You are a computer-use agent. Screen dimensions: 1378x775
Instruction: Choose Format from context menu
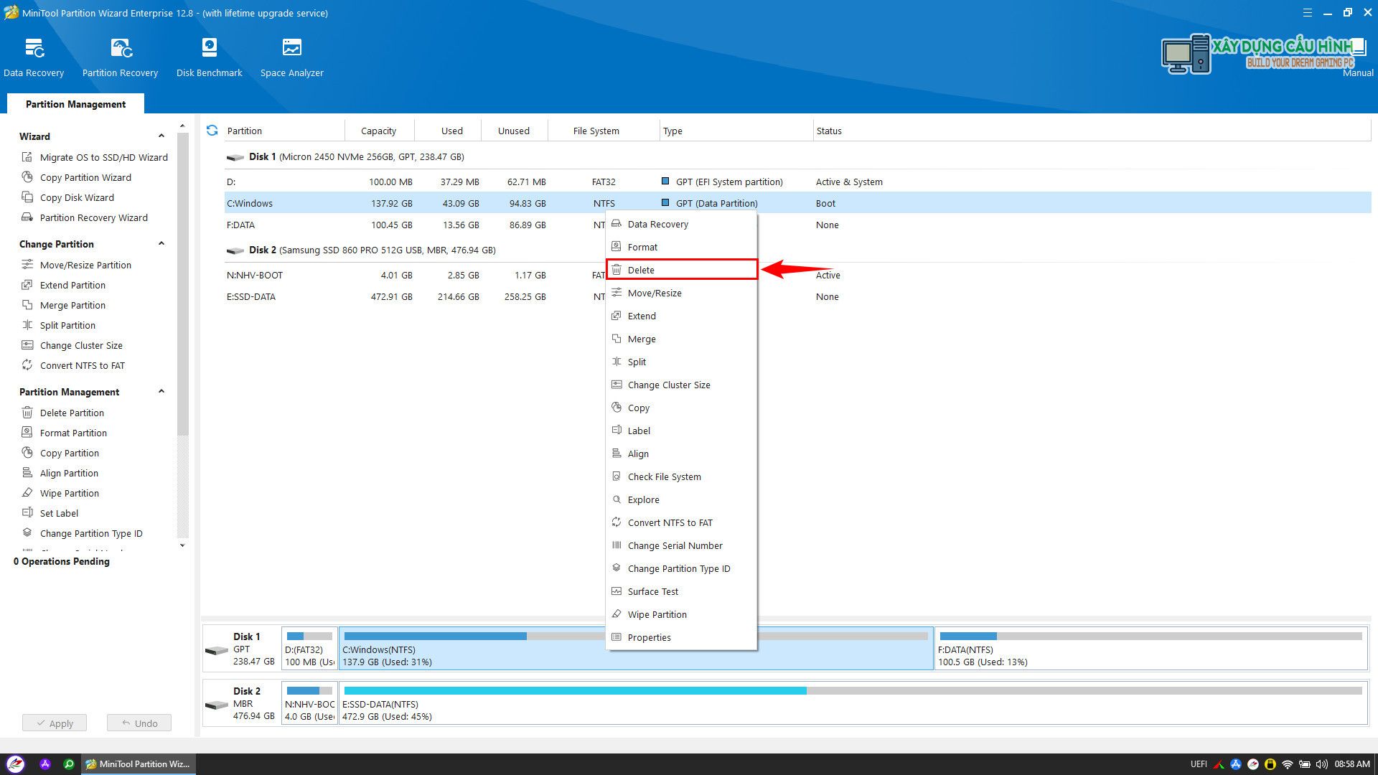(681, 247)
